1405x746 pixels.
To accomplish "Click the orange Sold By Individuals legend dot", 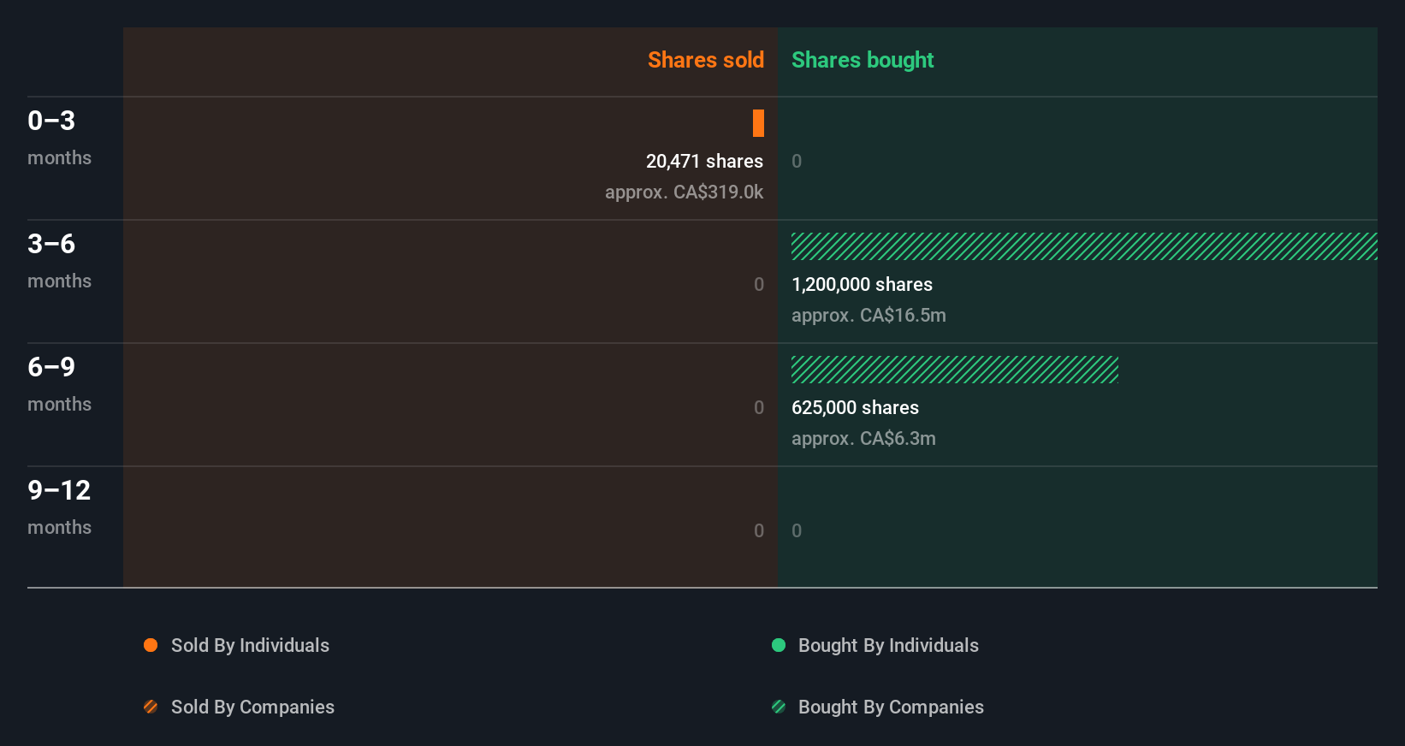I will [x=151, y=645].
